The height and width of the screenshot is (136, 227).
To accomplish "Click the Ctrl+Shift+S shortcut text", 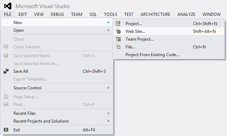I will (x=94, y=71).
